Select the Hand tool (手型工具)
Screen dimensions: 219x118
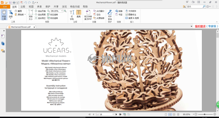[4, 15]
